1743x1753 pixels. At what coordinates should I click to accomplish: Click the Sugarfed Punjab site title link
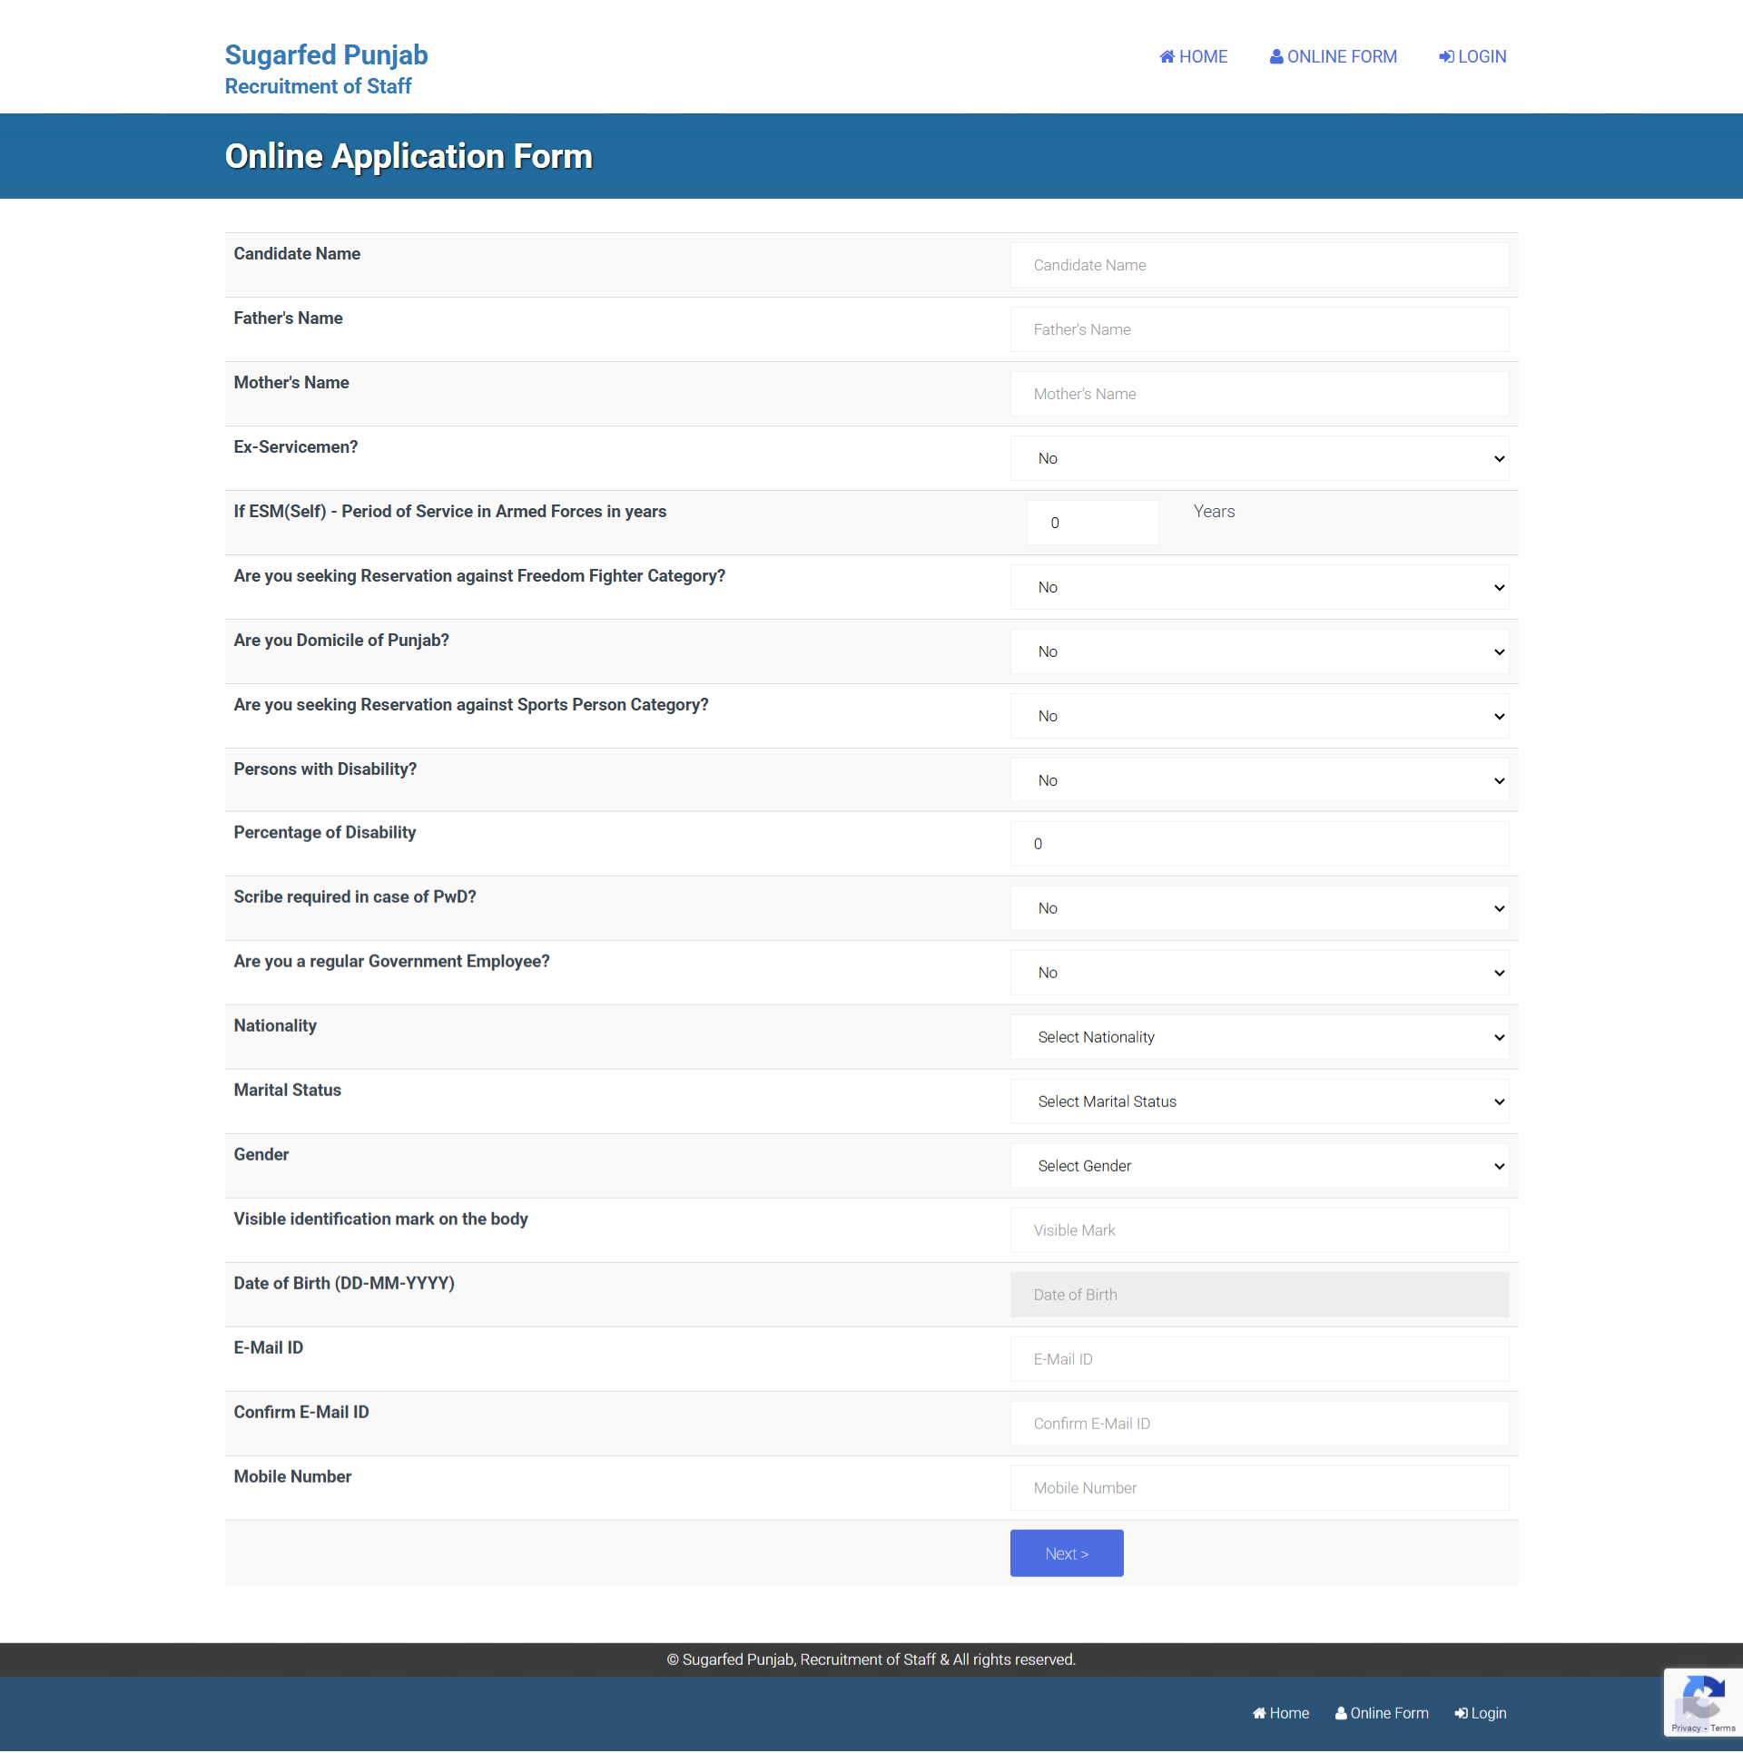coord(326,55)
